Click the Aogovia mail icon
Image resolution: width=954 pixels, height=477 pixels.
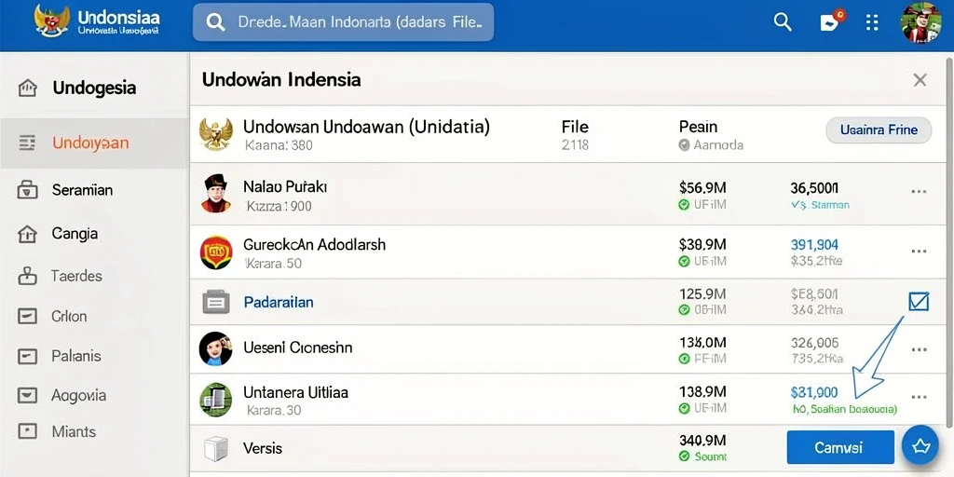point(27,395)
